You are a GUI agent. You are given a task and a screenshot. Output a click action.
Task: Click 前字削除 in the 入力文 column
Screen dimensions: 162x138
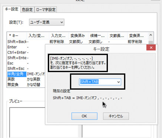point(57,42)
